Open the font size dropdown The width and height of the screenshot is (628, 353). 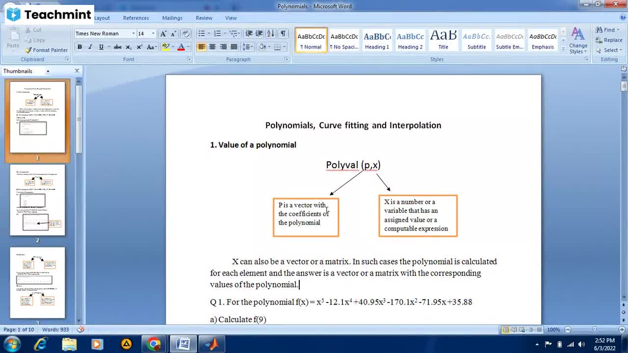click(153, 33)
